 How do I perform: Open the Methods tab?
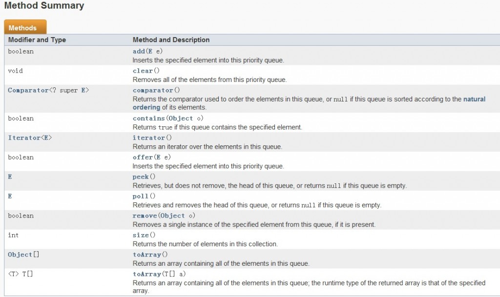(22, 28)
